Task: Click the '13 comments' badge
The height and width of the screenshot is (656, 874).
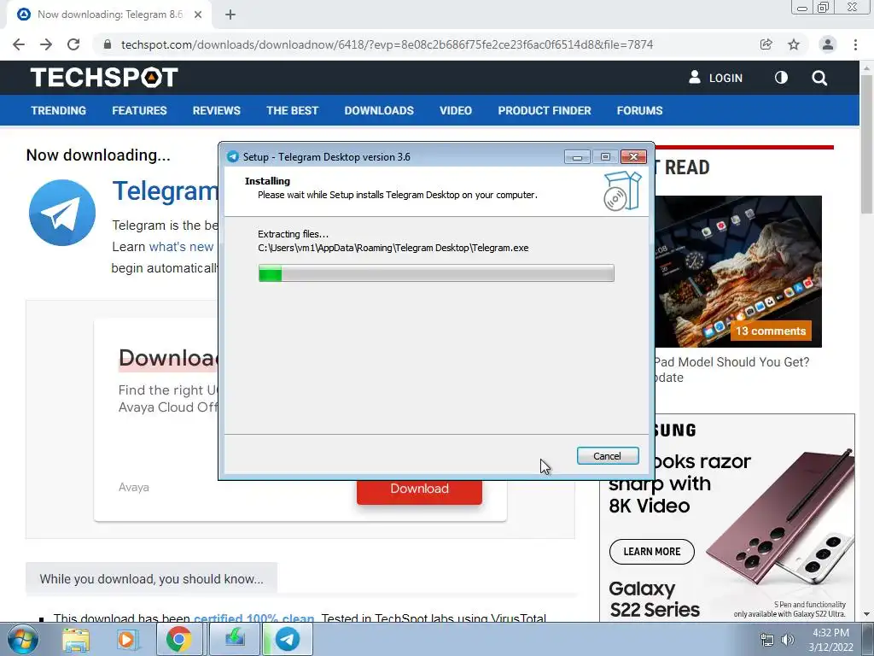Action: (771, 331)
